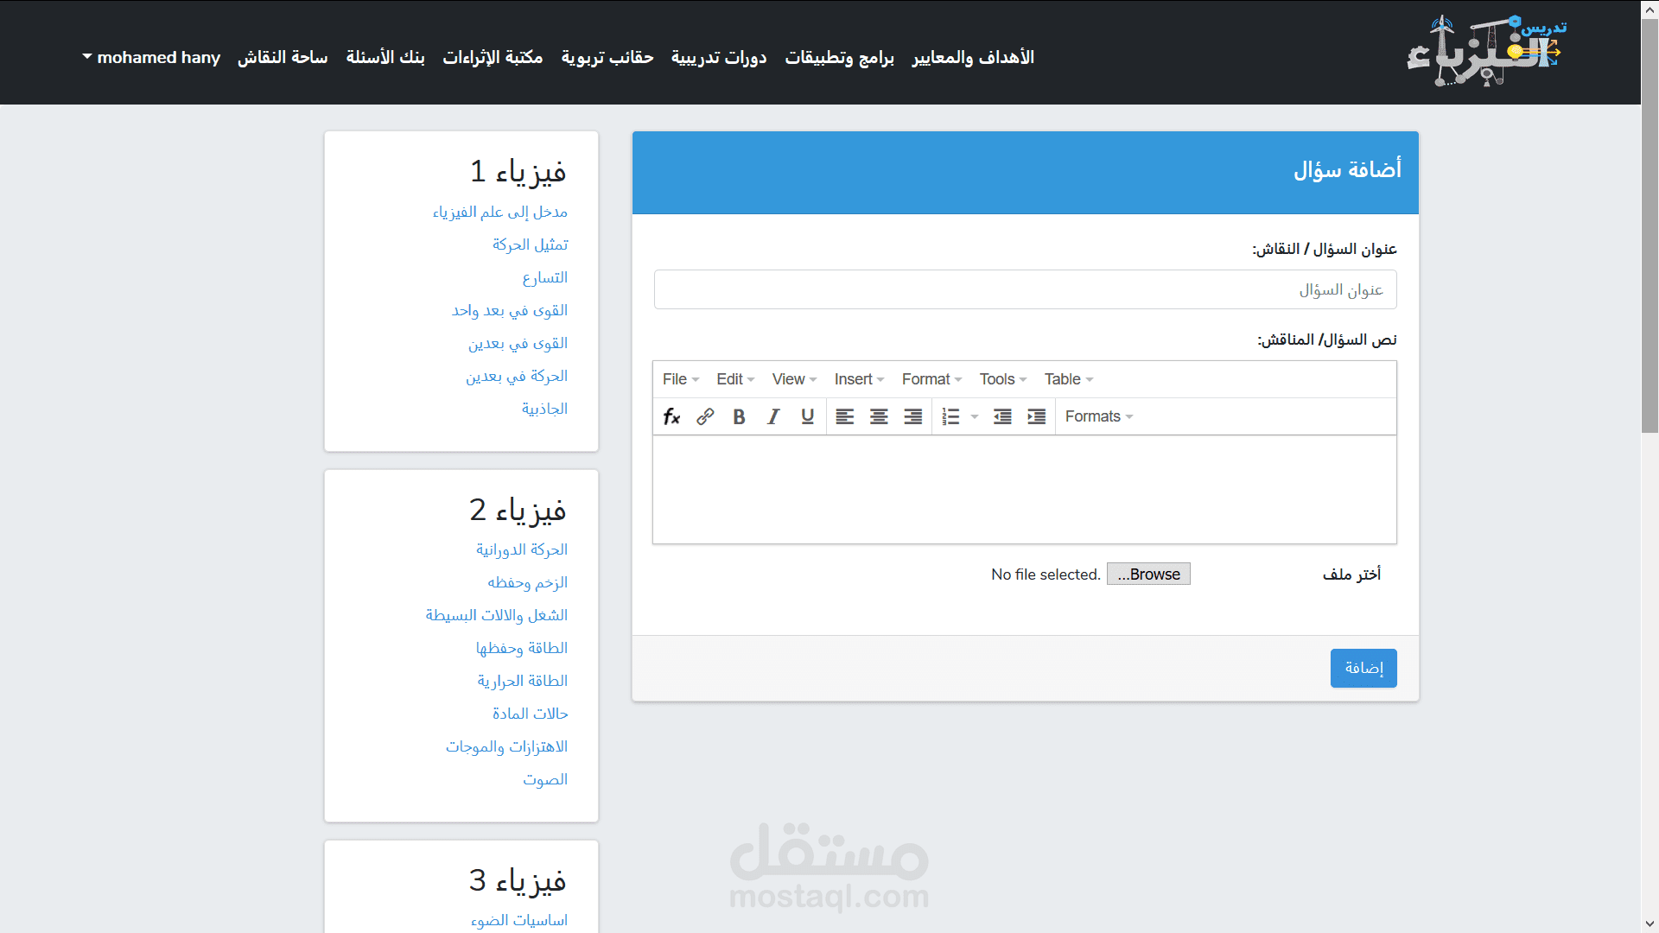1659x933 pixels.
Task: Toggle italic formatting in editor
Action: click(773, 416)
